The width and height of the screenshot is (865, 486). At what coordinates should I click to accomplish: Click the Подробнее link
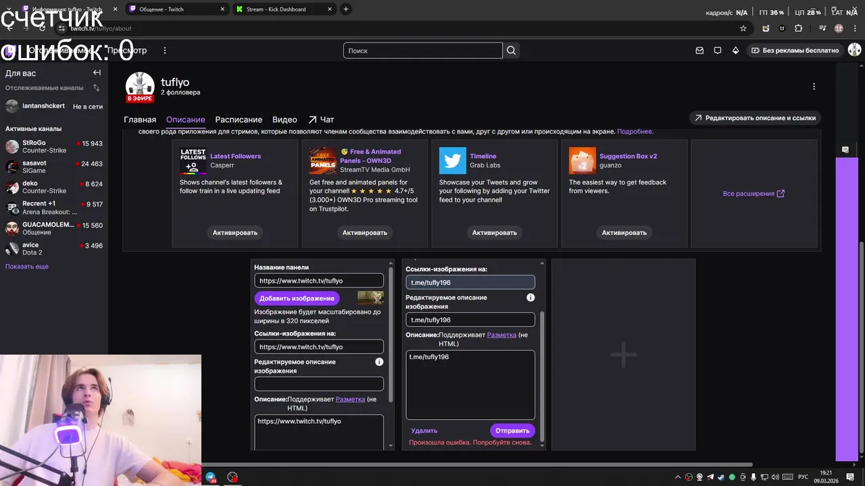635,132
